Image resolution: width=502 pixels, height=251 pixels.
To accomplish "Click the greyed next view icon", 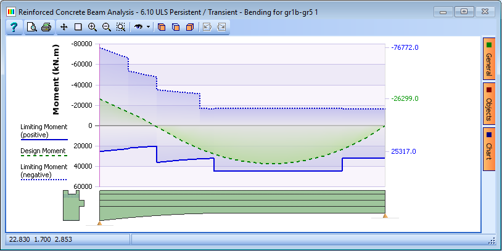I will (x=221, y=27).
